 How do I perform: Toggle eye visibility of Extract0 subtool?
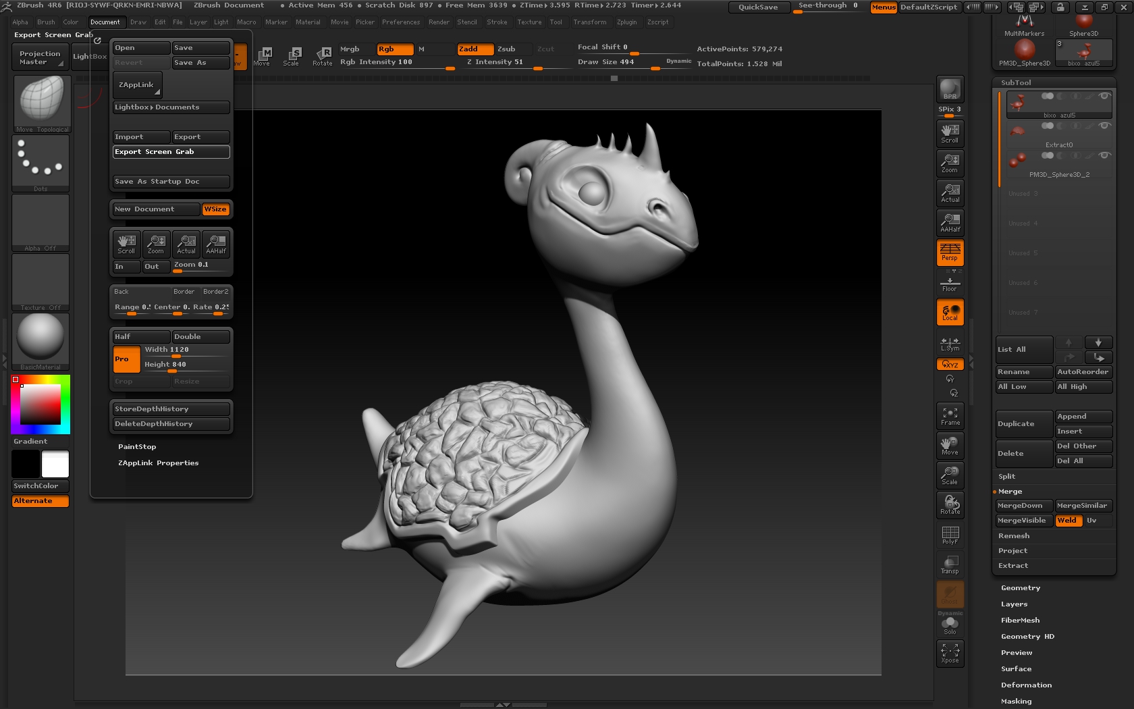[x=1104, y=126]
